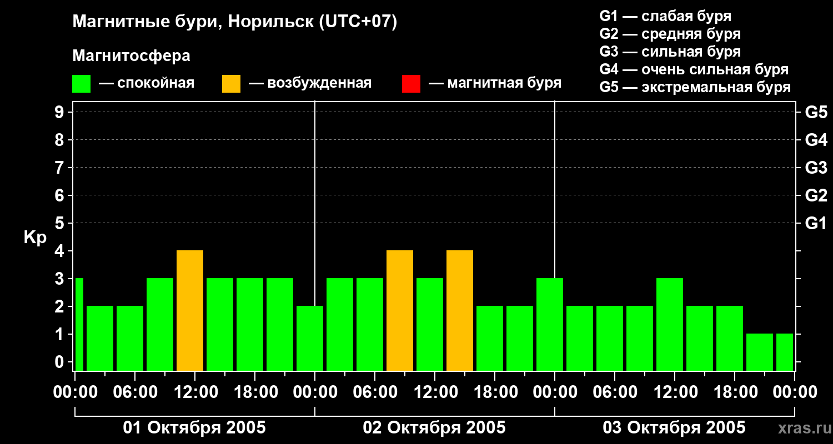Click 'G5 — экстремальная буря' description
The height and width of the screenshot is (444, 833).
[695, 87]
